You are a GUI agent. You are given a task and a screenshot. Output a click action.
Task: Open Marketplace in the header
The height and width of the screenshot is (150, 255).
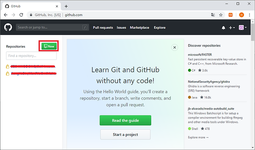tap(140, 28)
